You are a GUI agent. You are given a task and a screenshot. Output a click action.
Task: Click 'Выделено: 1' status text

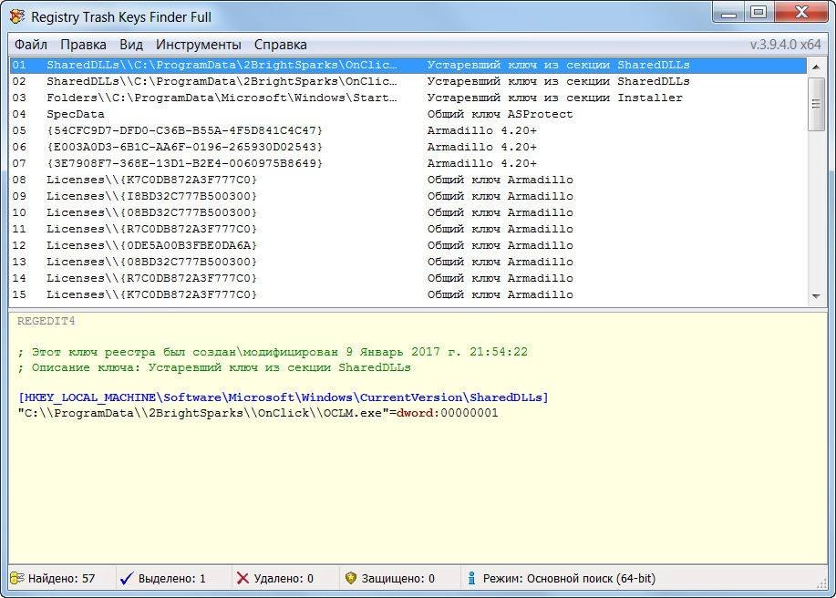coord(171,578)
